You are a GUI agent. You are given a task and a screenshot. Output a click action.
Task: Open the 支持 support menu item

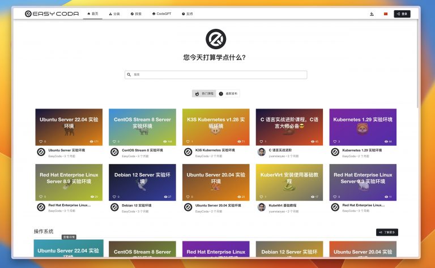(187, 14)
